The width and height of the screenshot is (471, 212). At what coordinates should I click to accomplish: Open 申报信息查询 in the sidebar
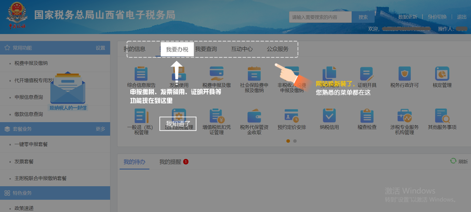(x=29, y=97)
